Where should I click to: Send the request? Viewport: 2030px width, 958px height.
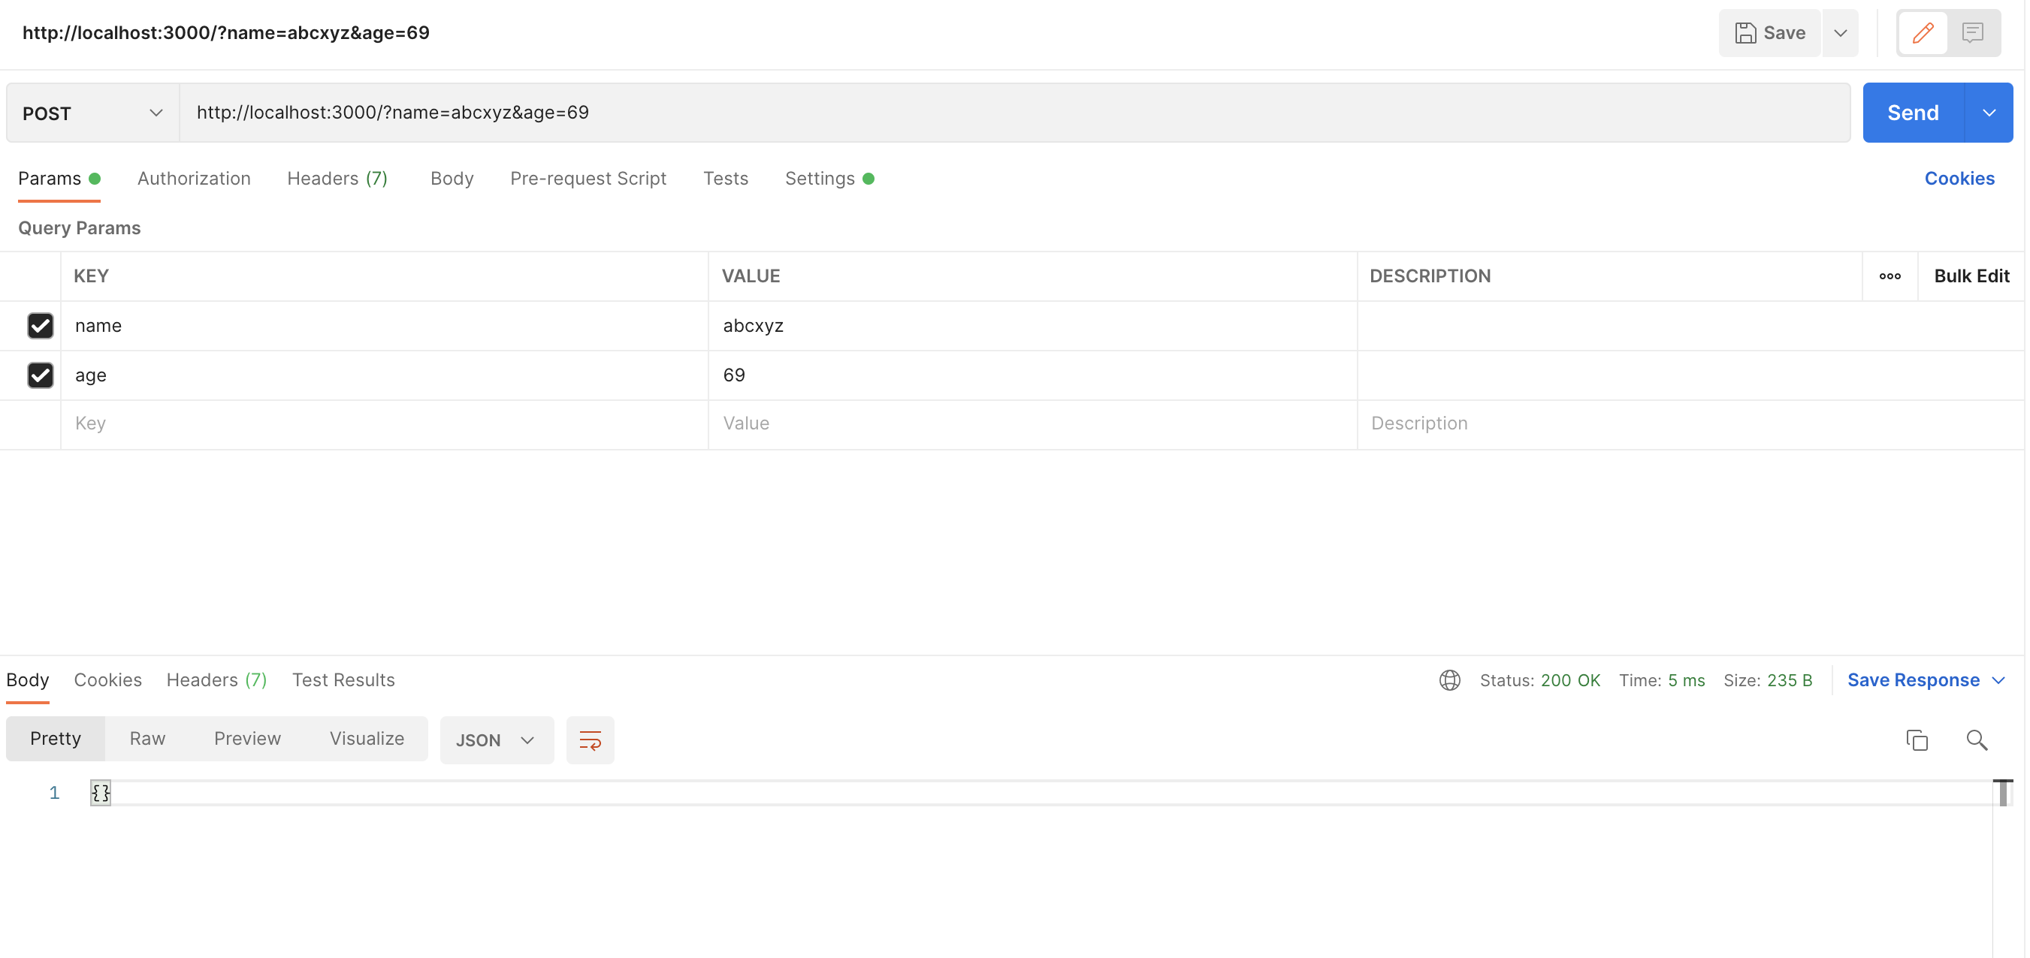click(1913, 113)
